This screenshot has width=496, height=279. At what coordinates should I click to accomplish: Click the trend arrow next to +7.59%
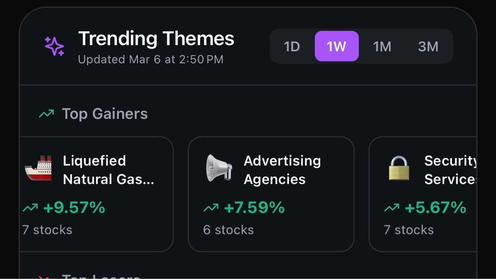tap(211, 207)
